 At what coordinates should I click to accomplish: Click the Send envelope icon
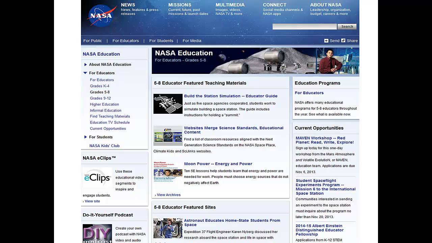click(x=326, y=40)
